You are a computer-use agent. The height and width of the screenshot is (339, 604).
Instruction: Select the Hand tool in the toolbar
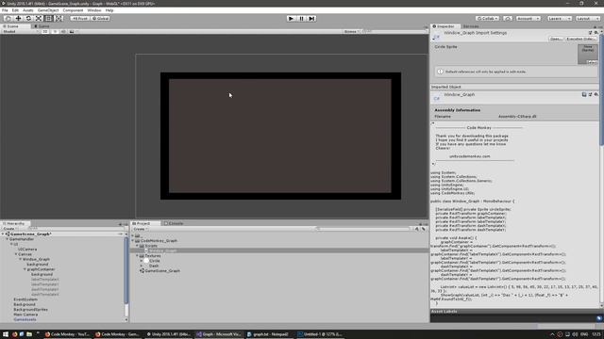(x=8, y=19)
